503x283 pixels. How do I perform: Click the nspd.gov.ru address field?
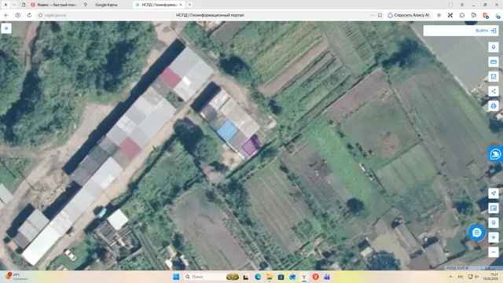click(56, 15)
